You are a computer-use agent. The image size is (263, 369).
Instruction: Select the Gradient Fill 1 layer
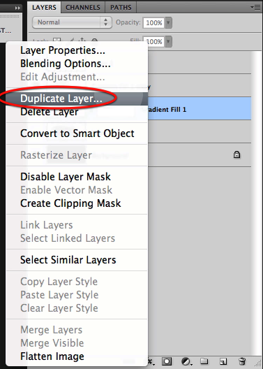coord(200,109)
